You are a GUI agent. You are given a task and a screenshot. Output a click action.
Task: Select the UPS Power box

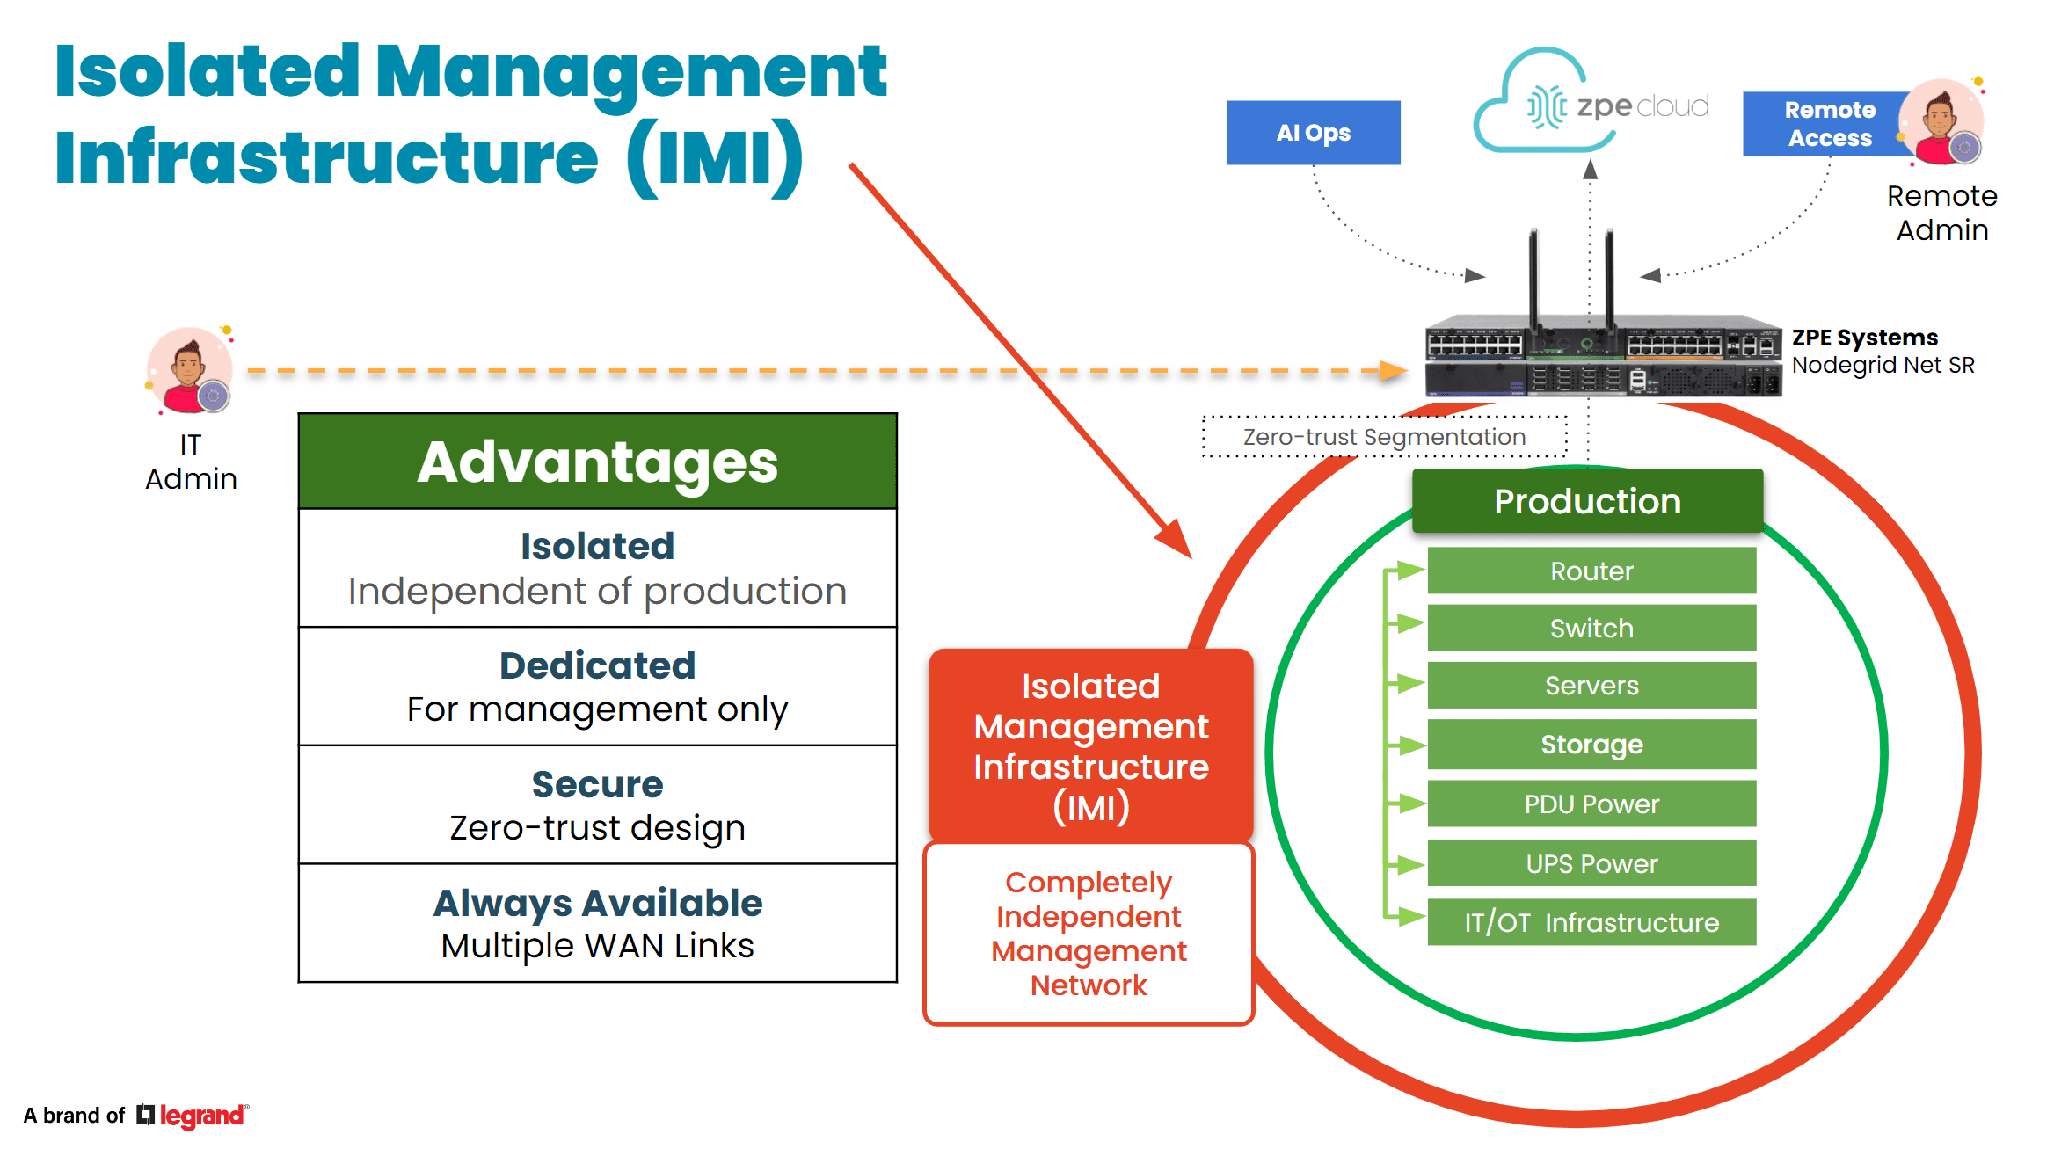pos(1591,863)
